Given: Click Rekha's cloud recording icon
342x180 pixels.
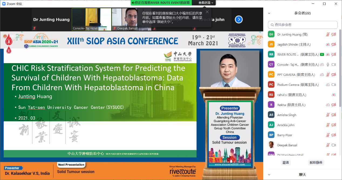Looking at the screenshot, I should tap(328, 105).
